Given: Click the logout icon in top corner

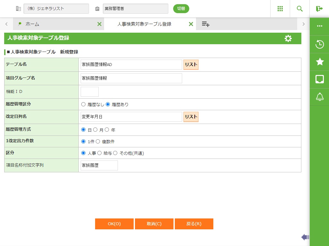Looking at the screenshot, I should pos(319,9).
